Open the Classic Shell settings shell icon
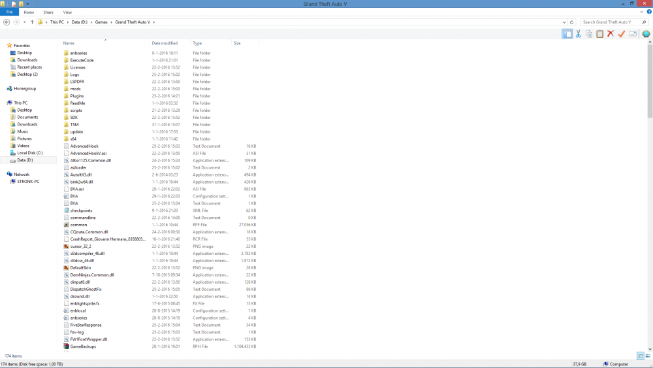Screen dimensions: 653x368 pyautogui.click(x=646, y=34)
